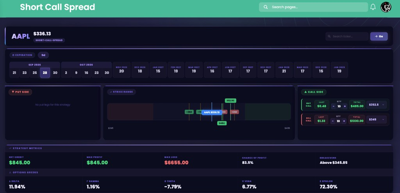
Task: Click the Sell Call quantity value 10
Action: point(339,121)
